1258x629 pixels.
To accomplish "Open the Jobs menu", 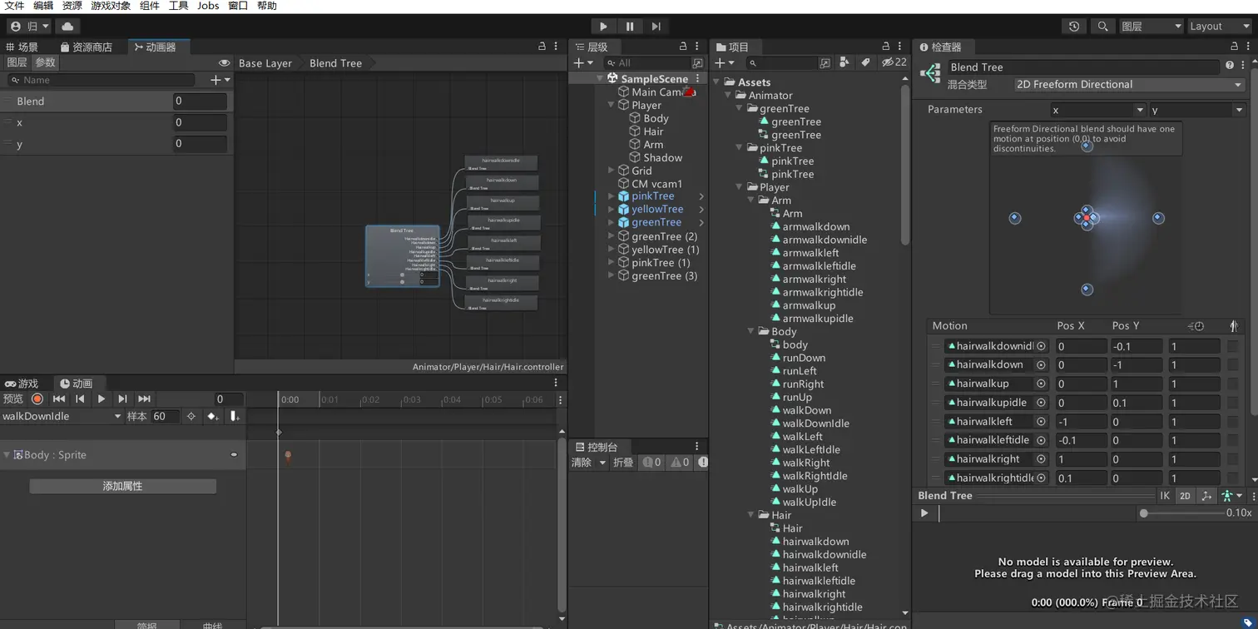I will (x=208, y=6).
